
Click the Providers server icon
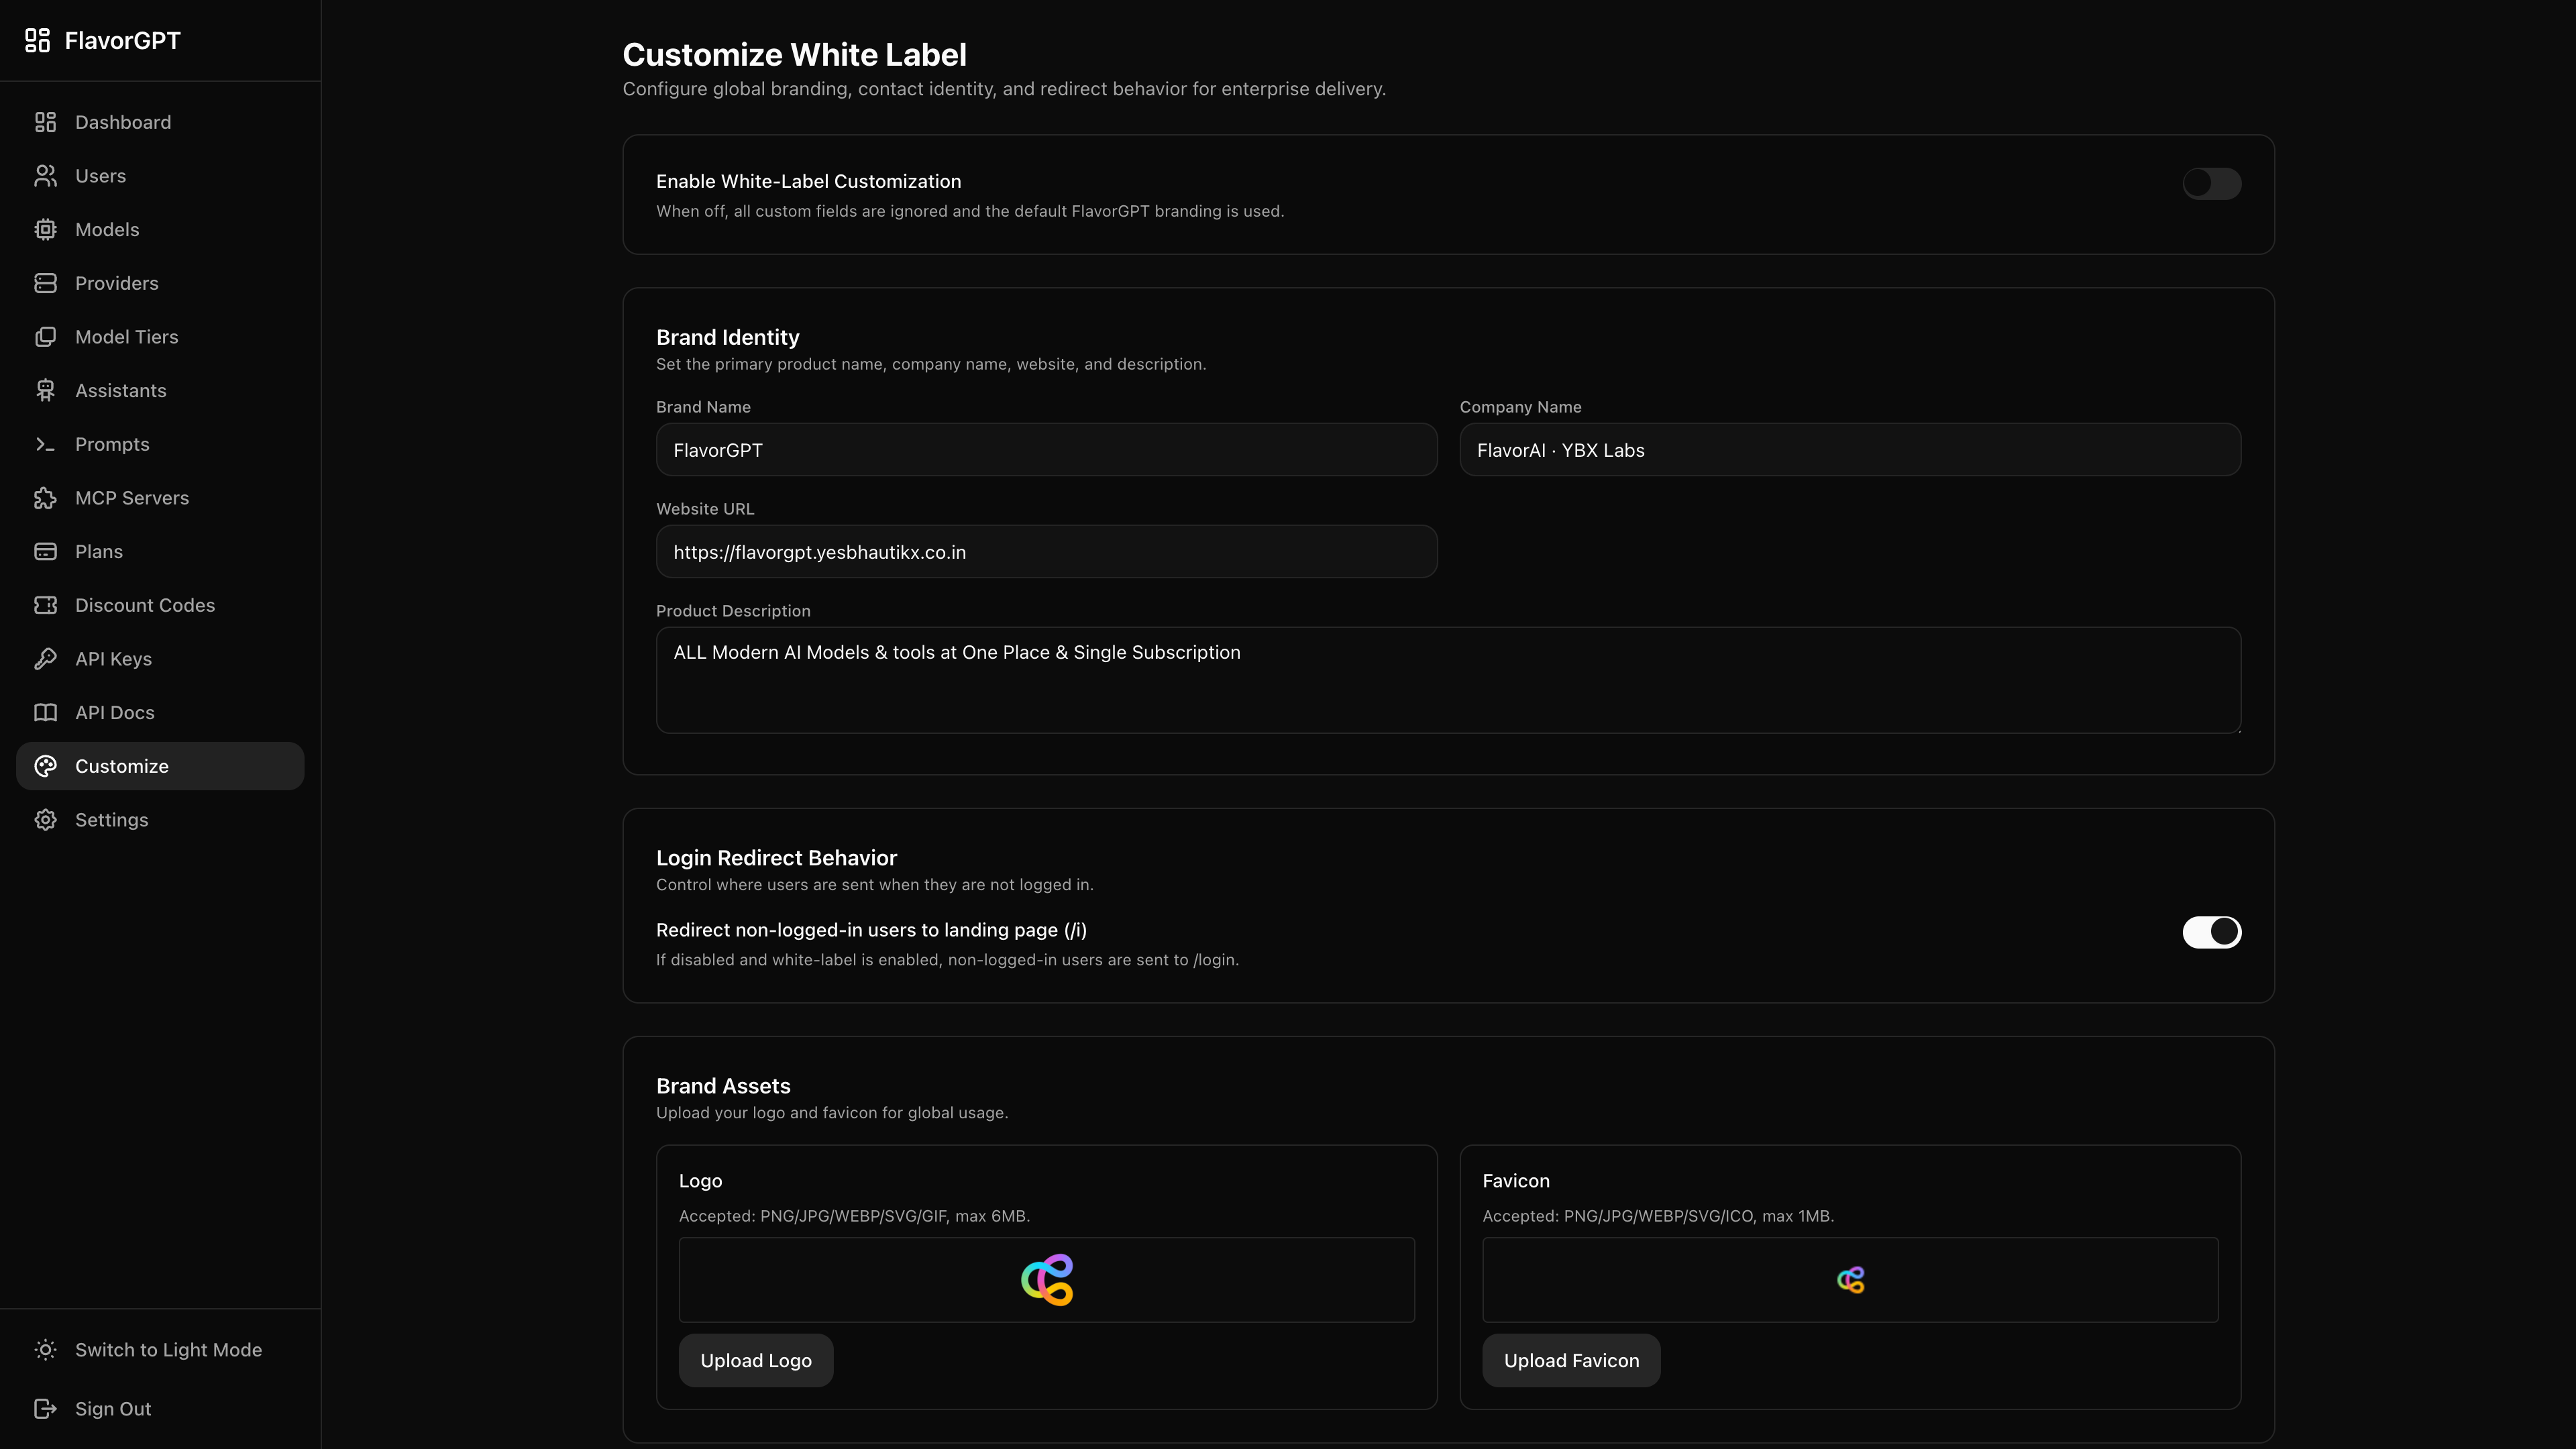click(x=45, y=283)
